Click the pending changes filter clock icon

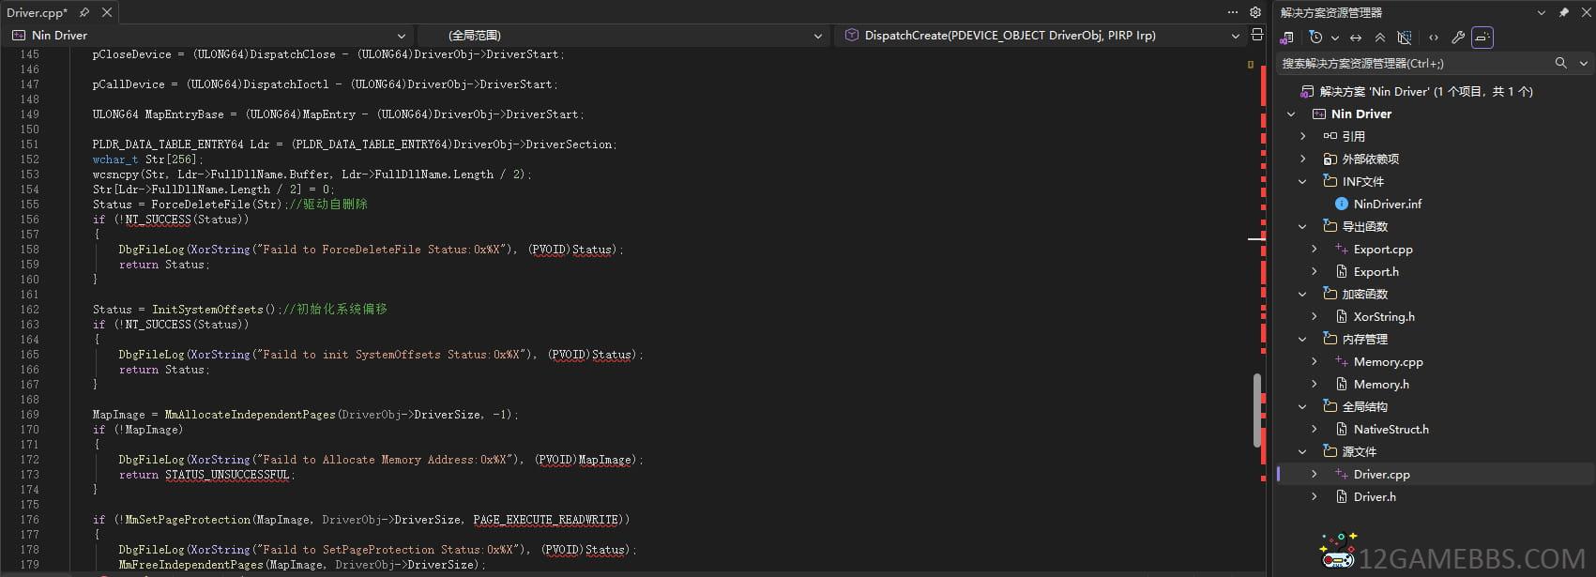(1315, 38)
